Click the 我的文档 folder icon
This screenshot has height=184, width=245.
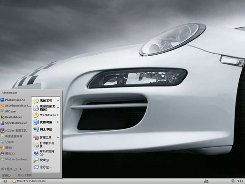pos(36,100)
